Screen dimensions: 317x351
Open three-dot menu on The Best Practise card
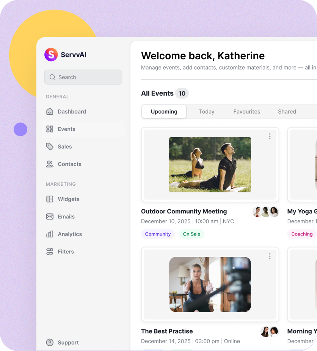[x=270, y=256]
